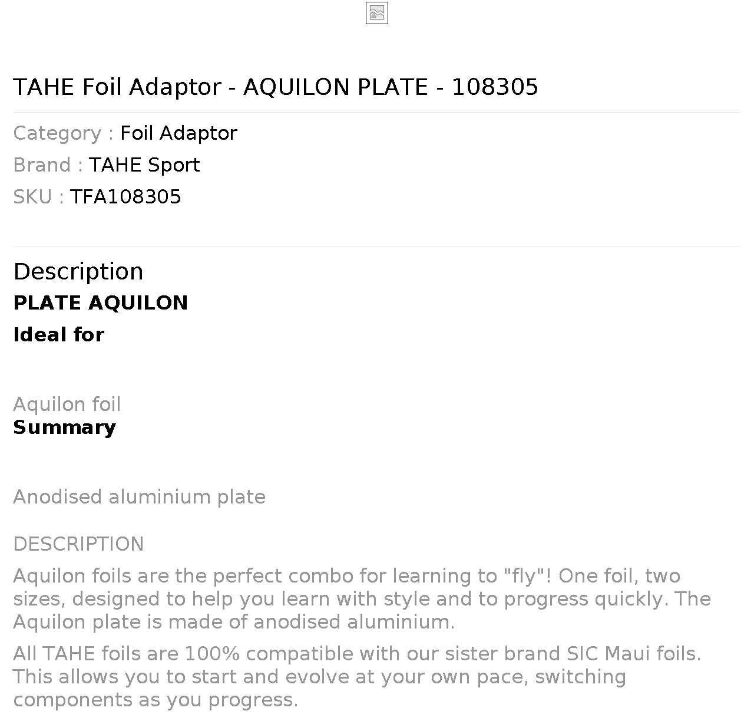Open the Foil Adaptor category link
The image size is (754, 724).
(178, 133)
